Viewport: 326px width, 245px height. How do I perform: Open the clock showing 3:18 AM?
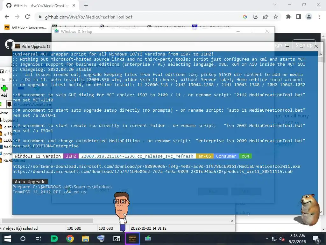click(x=297, y=239)
